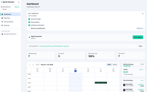Viewport: 147px width, 92px height.
Task: Select the Conversion rate 100% card
Action: (101, 55)
